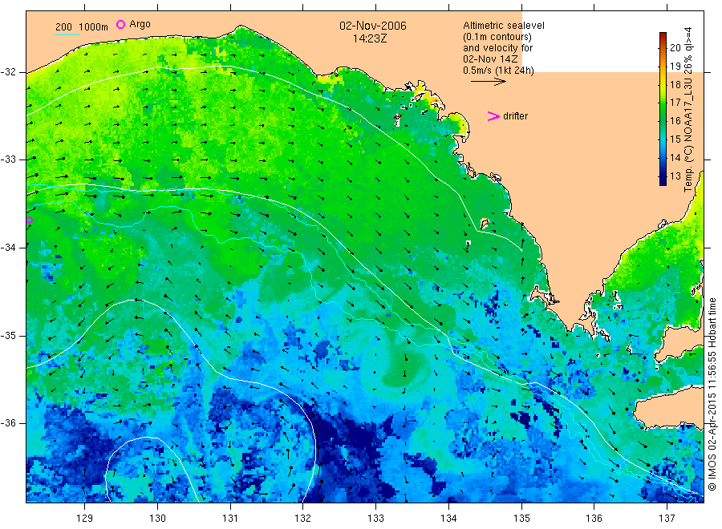
Task: Click the '14:23Z' time label
Action: tap(370, 38)
